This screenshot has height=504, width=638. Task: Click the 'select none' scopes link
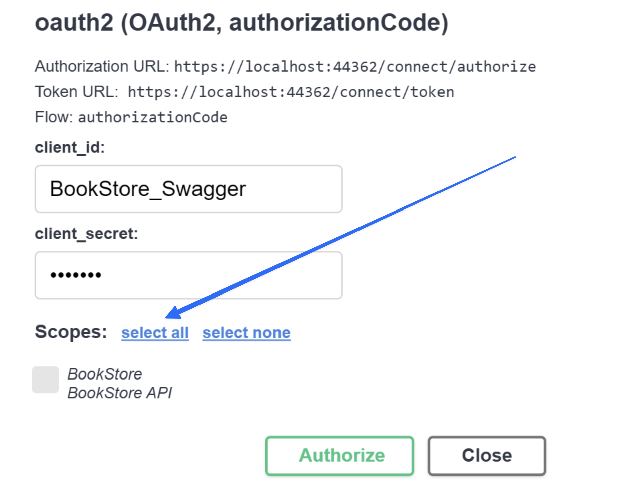point(246,333)
